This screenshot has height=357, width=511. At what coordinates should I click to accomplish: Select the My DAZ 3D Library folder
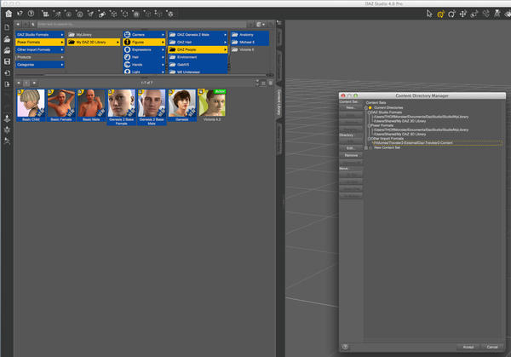pyautogui.click(x=94, y=42)
